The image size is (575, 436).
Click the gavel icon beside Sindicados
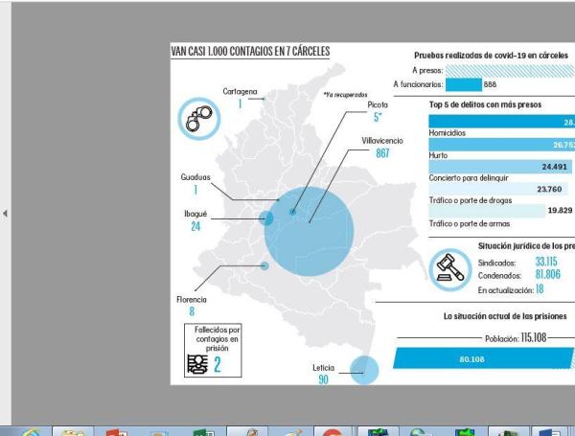[x=450, y=269]
